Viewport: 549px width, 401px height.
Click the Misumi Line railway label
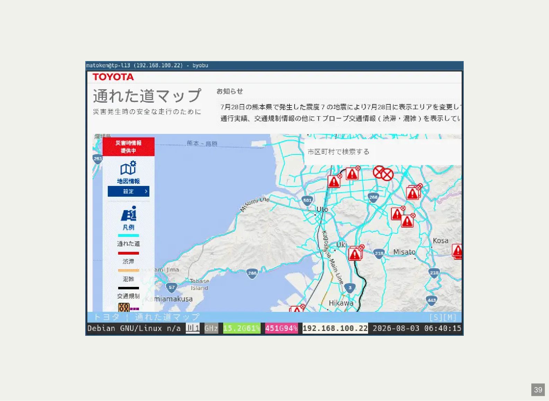[x=255, y=204]
